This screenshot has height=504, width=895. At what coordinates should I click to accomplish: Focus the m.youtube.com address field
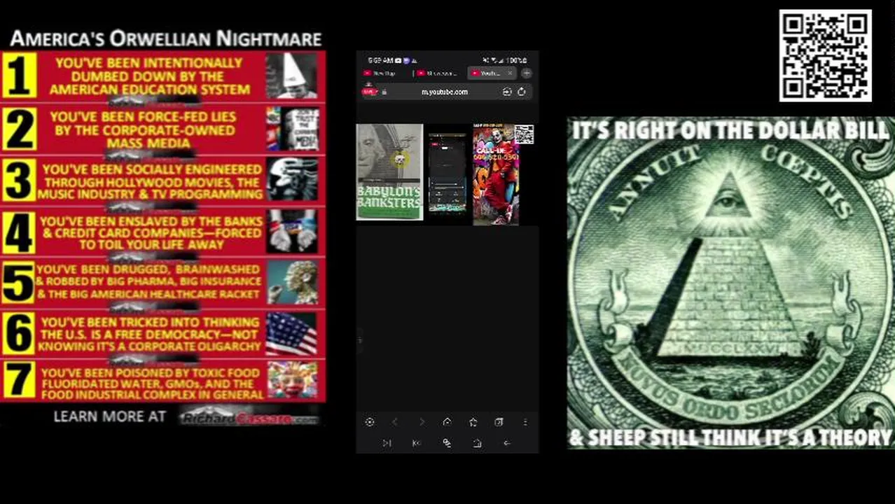[445, 92]
